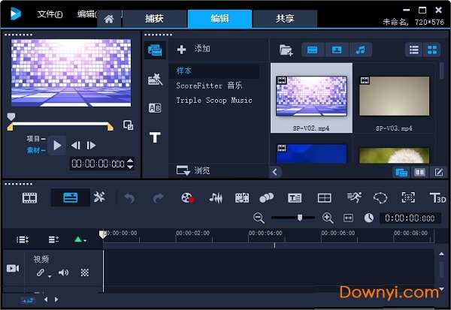The image size is (451, 310).
Task: Select the 样本 (Sample) folder
Action: click(214, 71)
